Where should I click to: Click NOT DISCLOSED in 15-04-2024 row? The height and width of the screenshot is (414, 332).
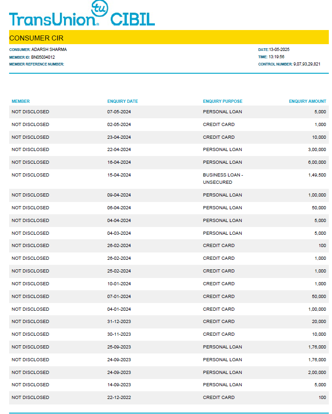[30, 175]
